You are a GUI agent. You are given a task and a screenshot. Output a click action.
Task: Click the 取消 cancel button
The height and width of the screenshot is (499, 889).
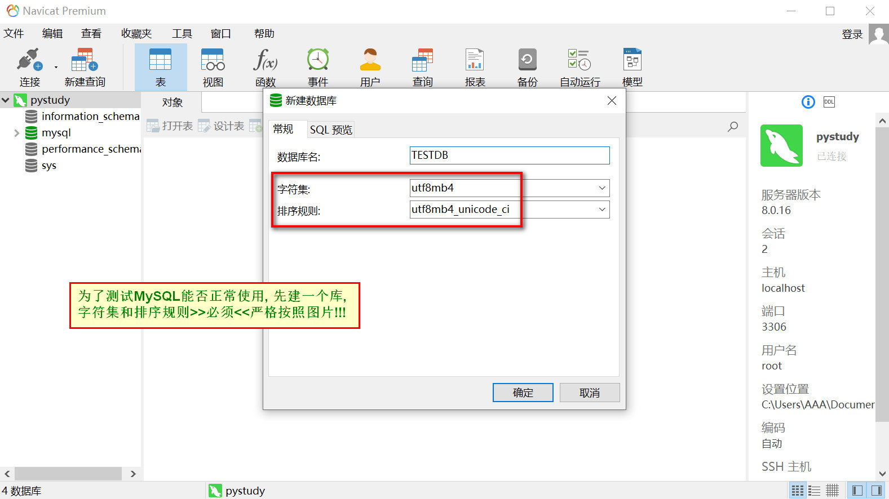click(x=590, y=393)
